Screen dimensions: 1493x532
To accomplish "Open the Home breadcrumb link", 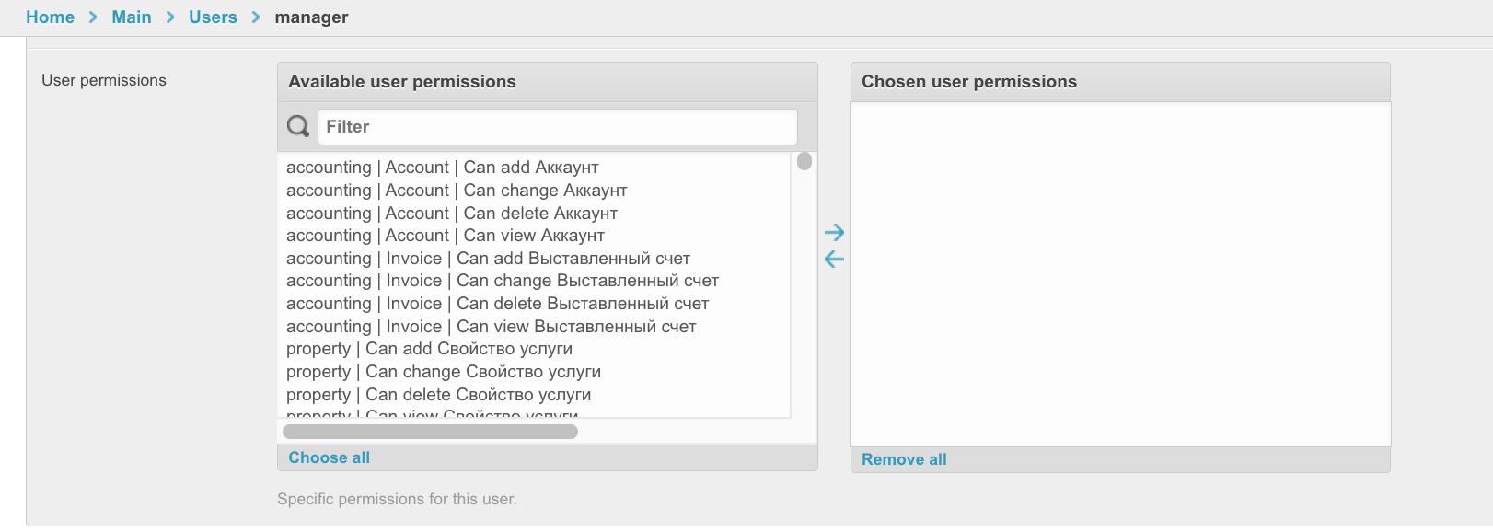I will click(x=50, y=17).
